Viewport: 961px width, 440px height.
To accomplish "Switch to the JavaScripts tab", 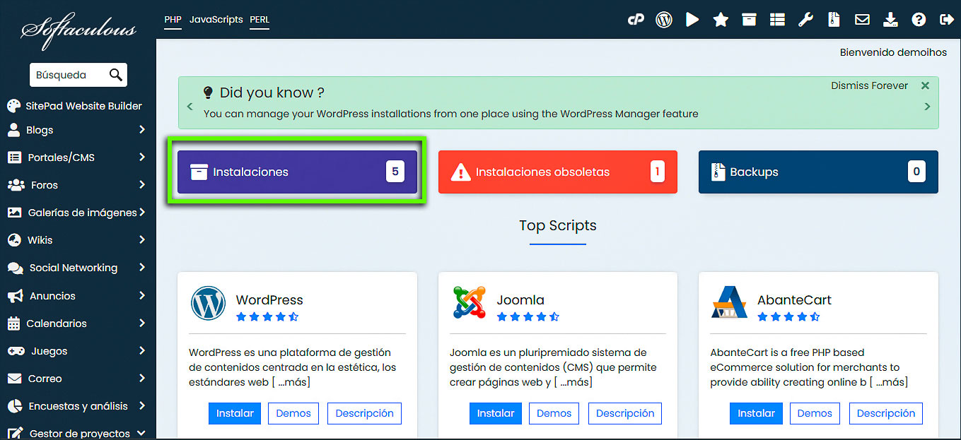I will pos(216,20).
